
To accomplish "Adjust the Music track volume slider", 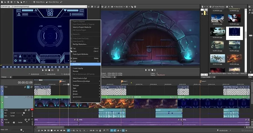I will [14, 122].
